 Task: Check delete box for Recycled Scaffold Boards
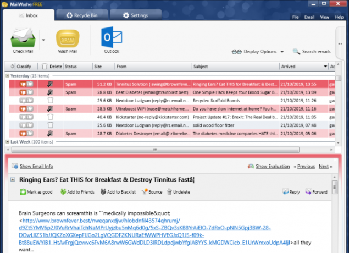51,101
